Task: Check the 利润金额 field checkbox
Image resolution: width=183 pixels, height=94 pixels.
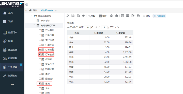Action: [x=40, y=69]
